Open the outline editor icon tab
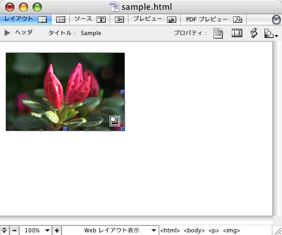282x235 pixels. [x=119, y=20]
